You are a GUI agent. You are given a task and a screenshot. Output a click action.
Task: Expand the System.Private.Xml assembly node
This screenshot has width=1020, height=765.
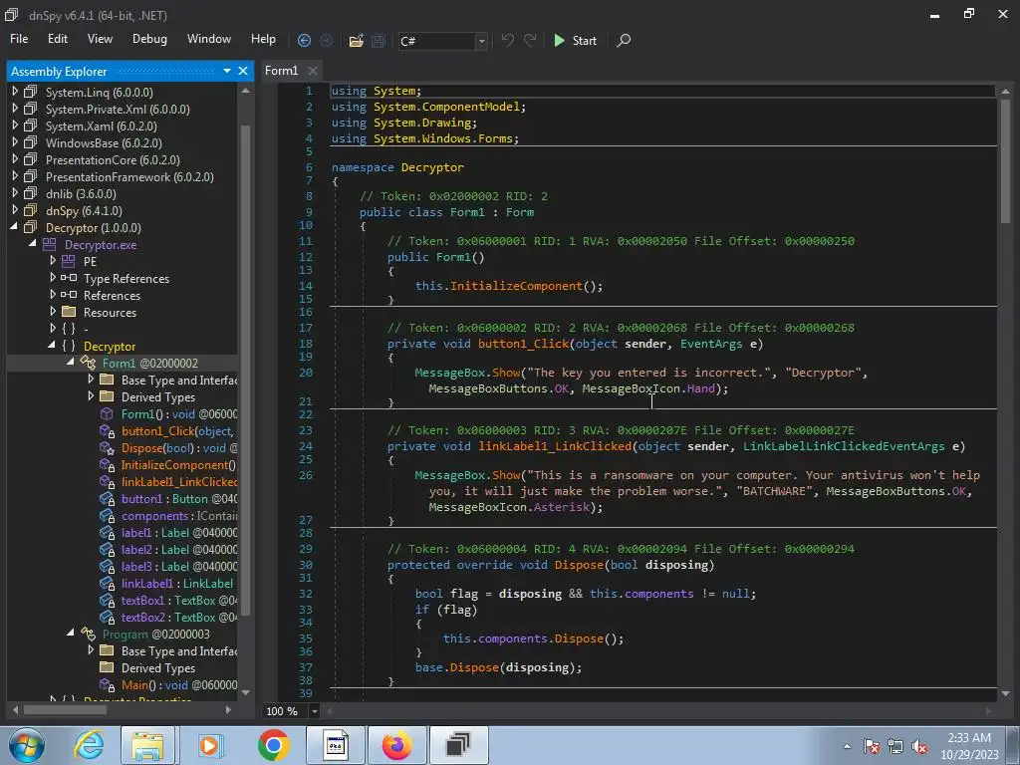click(x=15, y=109)
